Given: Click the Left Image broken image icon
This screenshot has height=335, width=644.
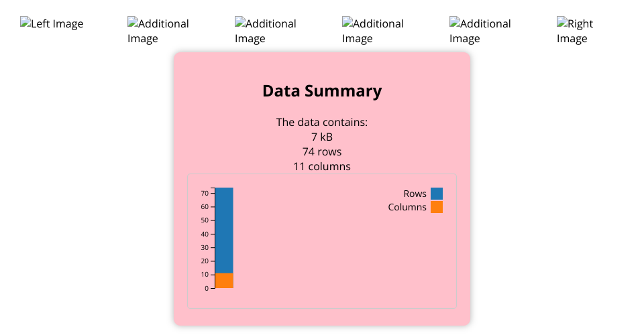Looking at the screenshot, I should tap(25, 23).
